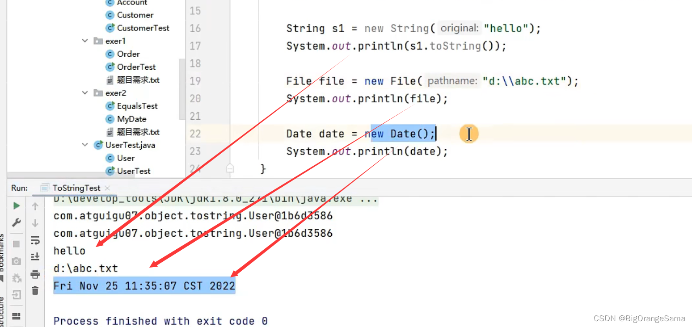Click the highlighted date output line
Viewport: 692px width, 327px height.
(x=144, y=286)
